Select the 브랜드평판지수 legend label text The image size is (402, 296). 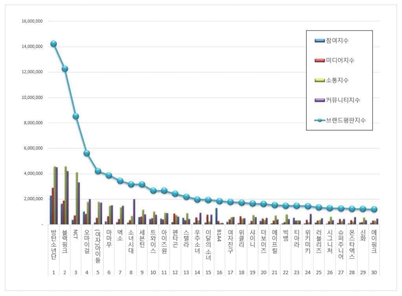pos(345,120)
